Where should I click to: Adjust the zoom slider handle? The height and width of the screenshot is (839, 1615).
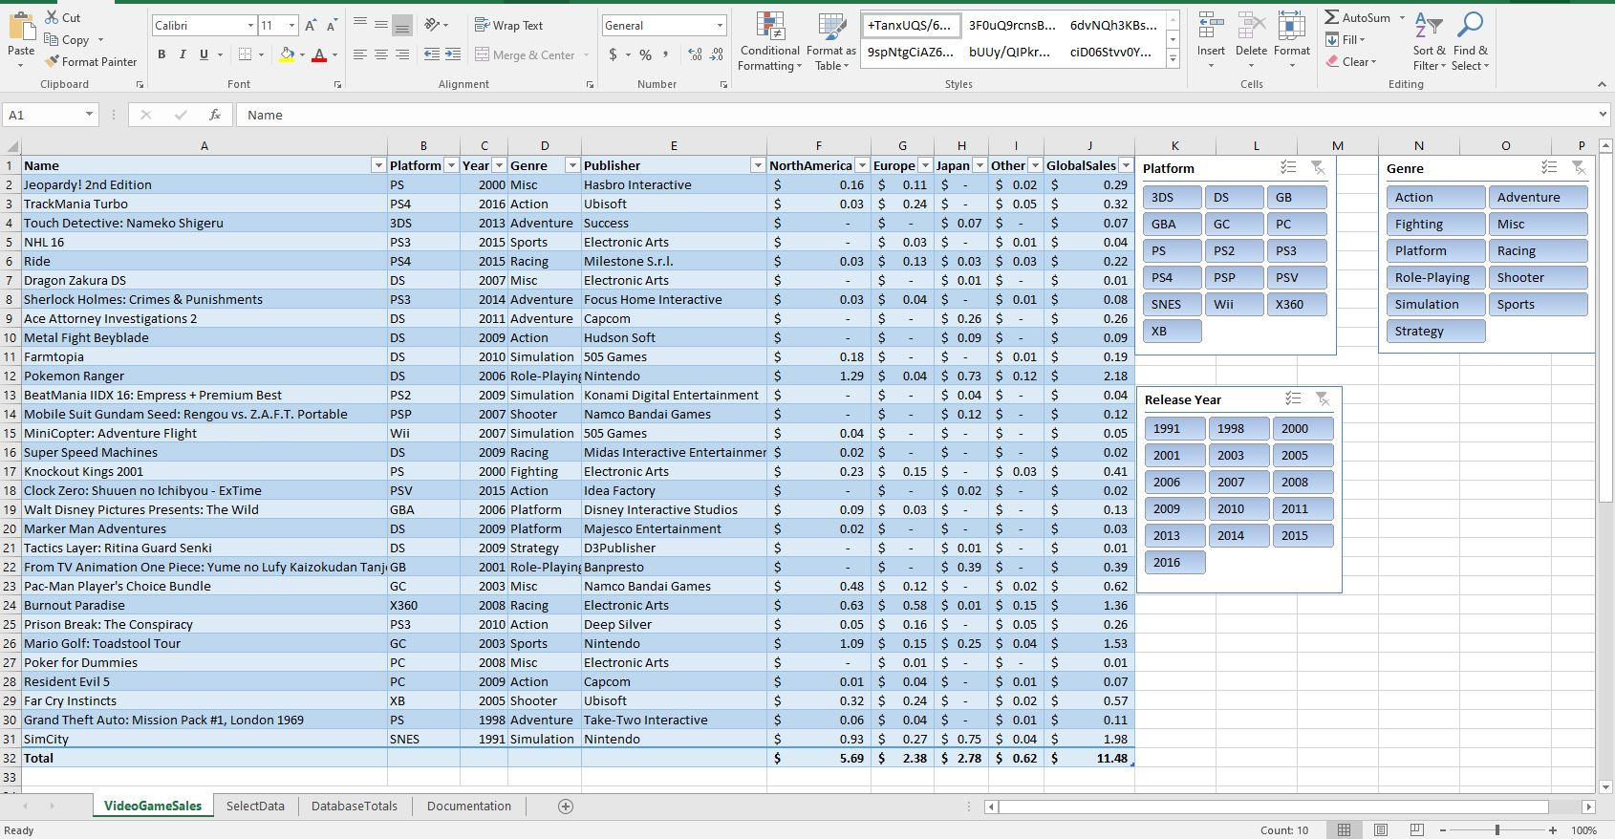(x=1497, y=830)
